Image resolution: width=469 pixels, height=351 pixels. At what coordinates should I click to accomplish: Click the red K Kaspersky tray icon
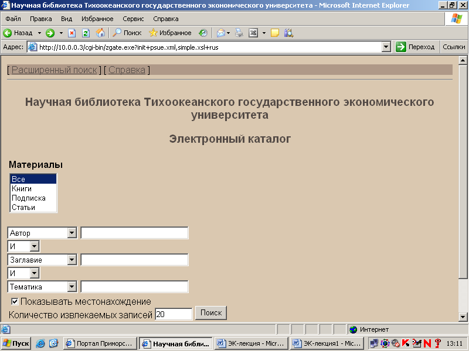[x=406, y=343]
